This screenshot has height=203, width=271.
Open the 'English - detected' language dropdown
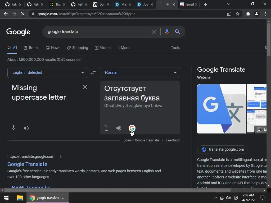click(47, 72)
